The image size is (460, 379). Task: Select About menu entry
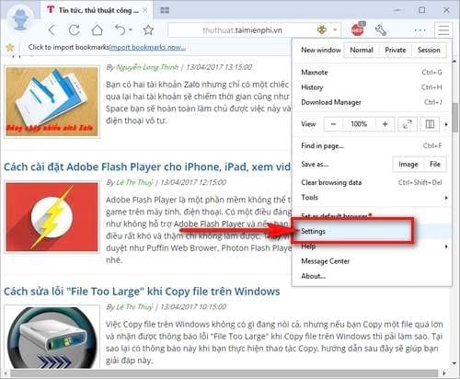tap(372, 276)
